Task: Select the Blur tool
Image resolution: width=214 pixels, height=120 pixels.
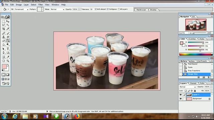Action: point(3,44)
